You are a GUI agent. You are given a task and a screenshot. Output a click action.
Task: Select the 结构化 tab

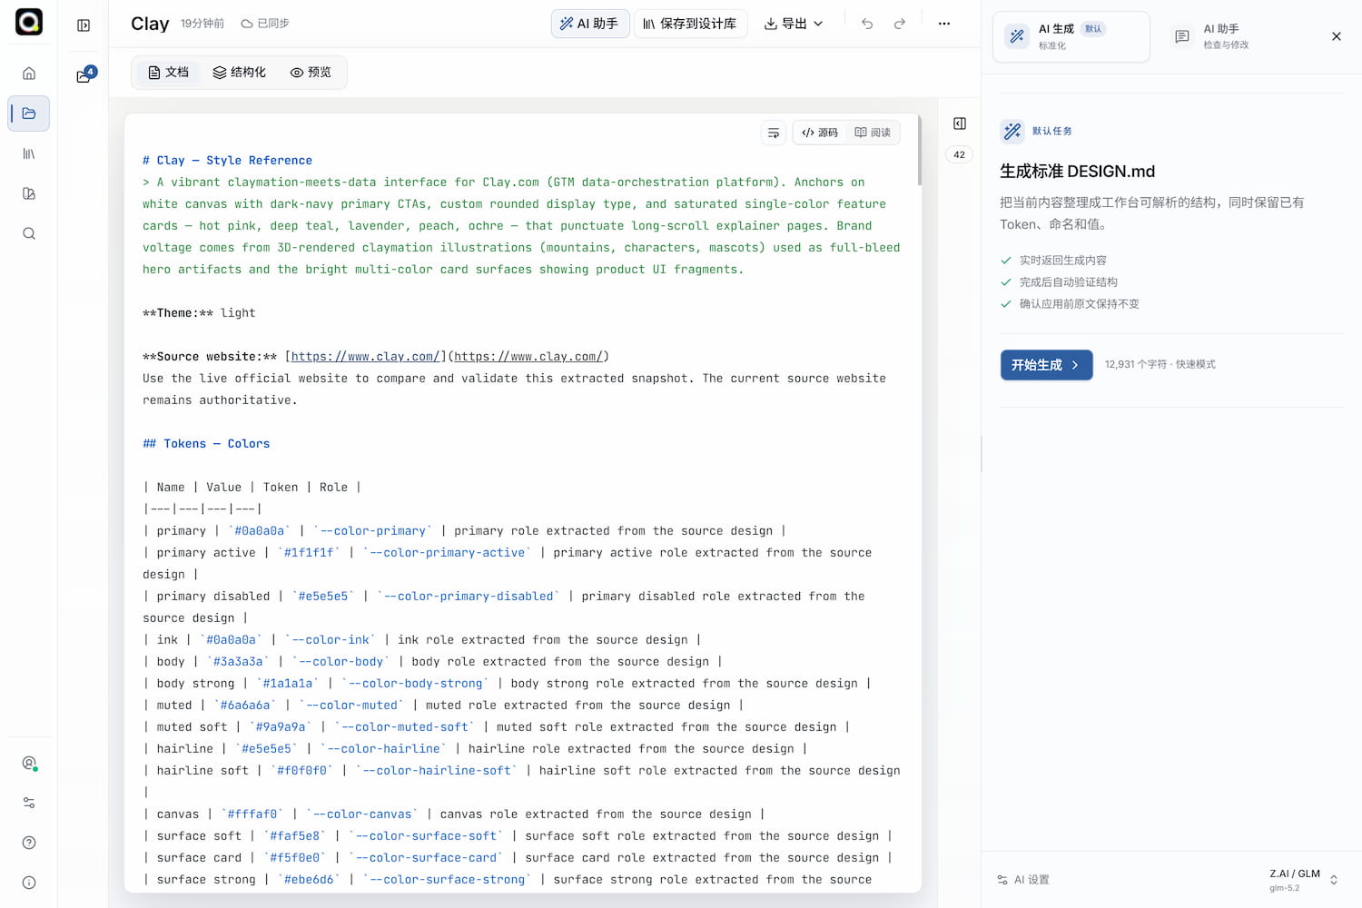tap(240, 73)
